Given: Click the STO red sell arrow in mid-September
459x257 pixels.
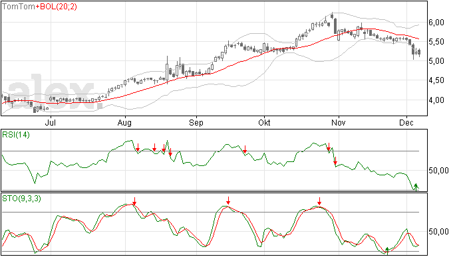Looking at the screenshot, I should tap(228, 201).
